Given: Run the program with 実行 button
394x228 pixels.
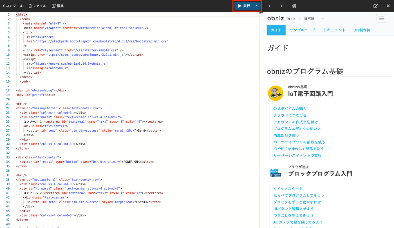Looking at the screenshot, I should click(244, 6).
